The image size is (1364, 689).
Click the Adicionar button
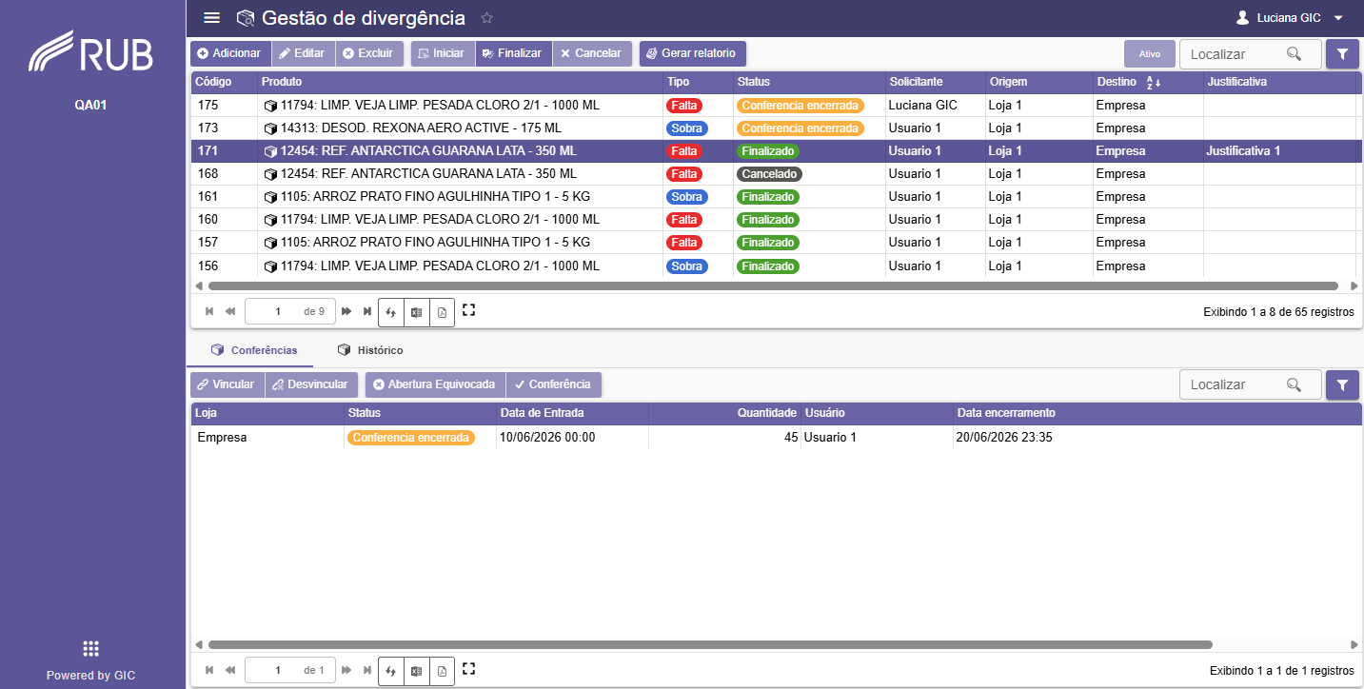[230, 53]
